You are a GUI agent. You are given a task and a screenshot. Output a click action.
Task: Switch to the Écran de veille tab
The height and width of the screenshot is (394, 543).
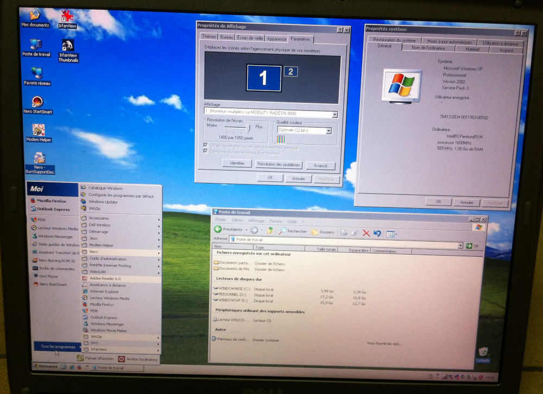coord(250,38)
